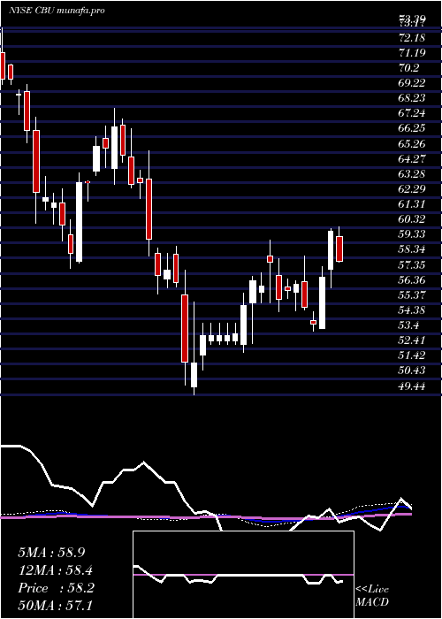Click the 62.29 price level label
Viewport: 442px width, 619px height.
(412, 189)
